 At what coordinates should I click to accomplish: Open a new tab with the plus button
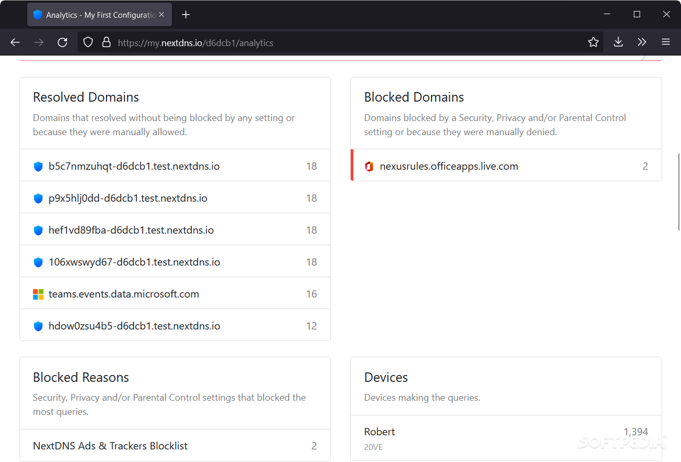tap(186, 15)
